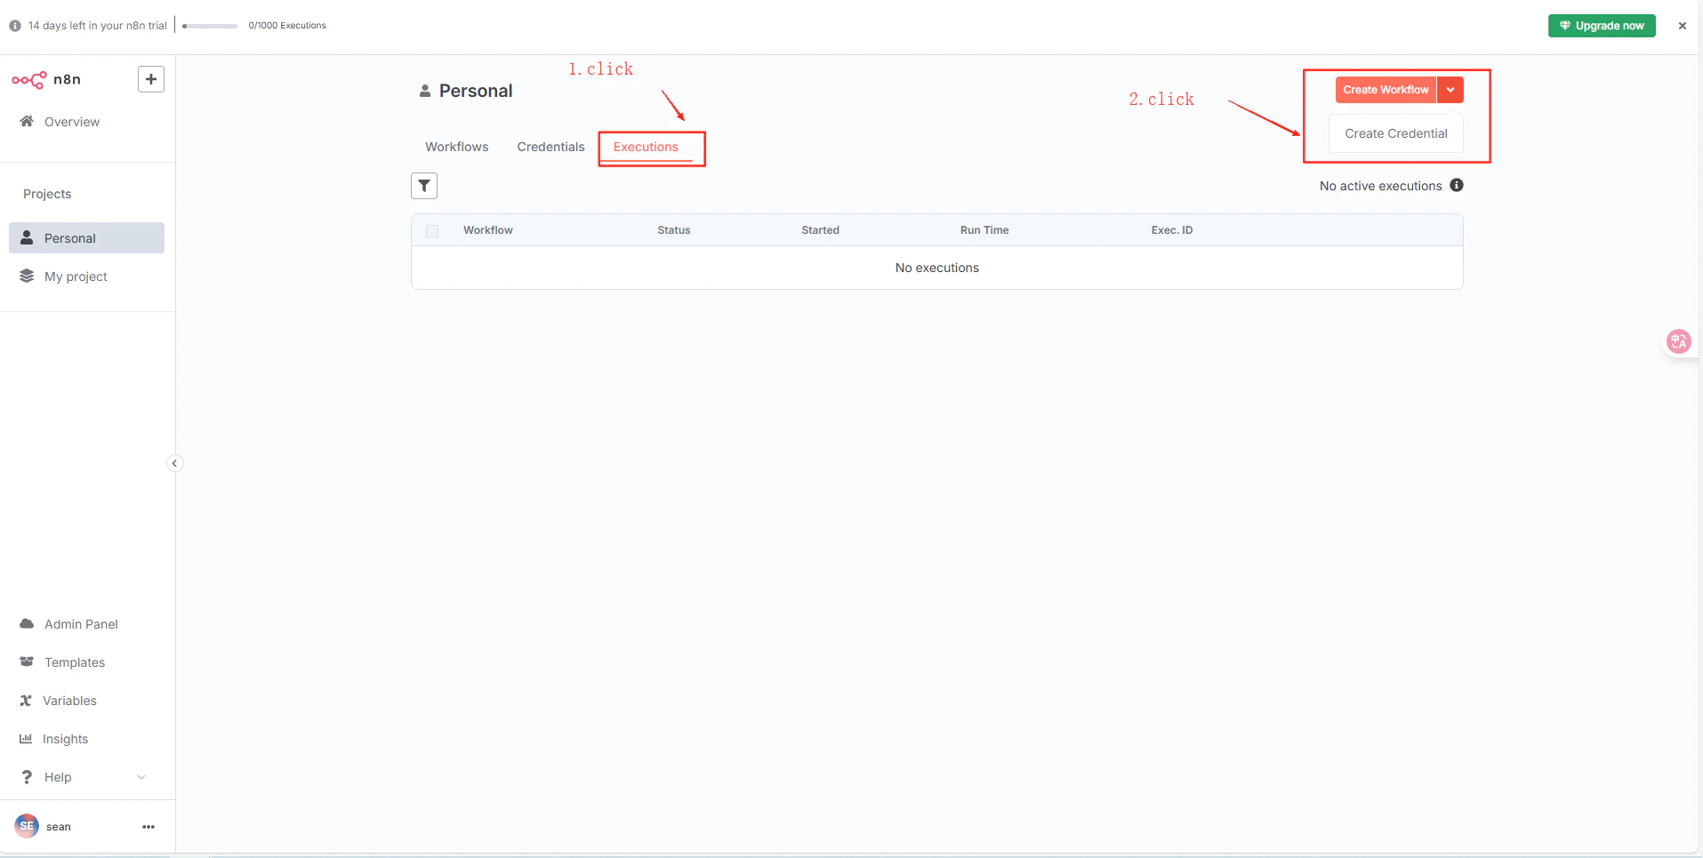The width and height of the screenshot is (1703, 858).
Task: Select the executions filter funnel icon
Action: [424, 186]
